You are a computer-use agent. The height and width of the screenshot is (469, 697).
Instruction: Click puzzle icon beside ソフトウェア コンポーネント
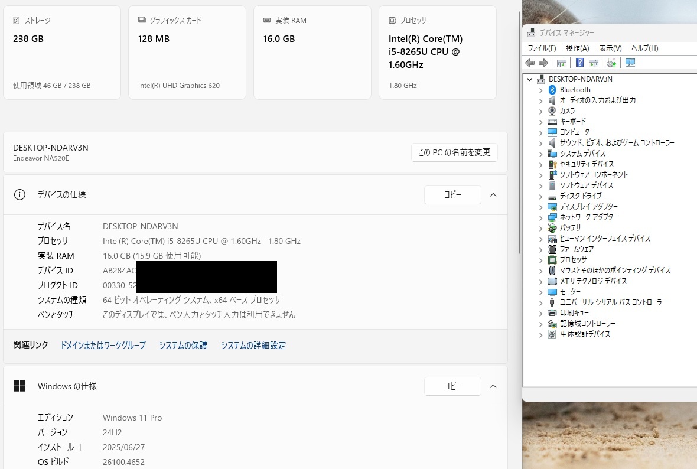click(552, 174)
